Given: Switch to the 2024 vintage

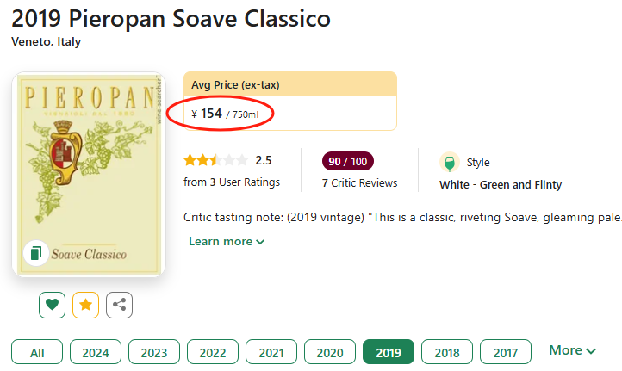Looking at the screenshot, I should (96, 352).
